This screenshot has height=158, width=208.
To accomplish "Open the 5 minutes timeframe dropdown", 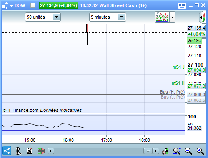I will pyautogui.click(x=108, y=17).
